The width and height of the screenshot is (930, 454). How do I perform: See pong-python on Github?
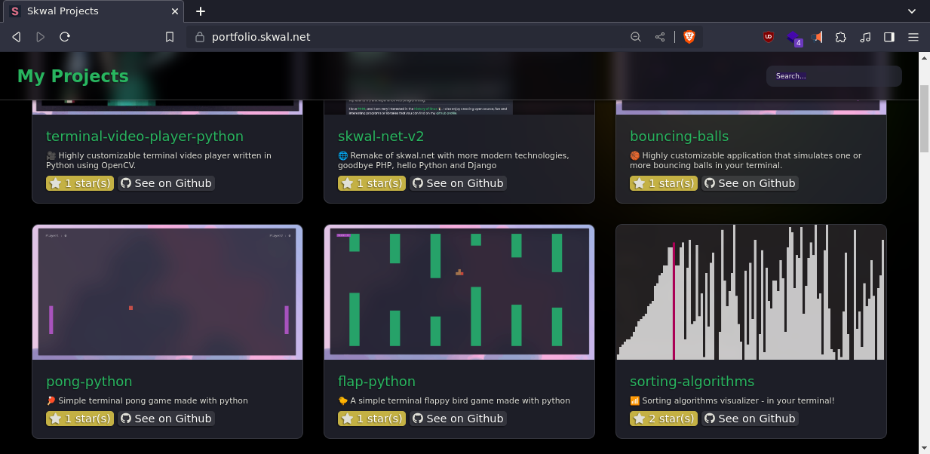166,419
